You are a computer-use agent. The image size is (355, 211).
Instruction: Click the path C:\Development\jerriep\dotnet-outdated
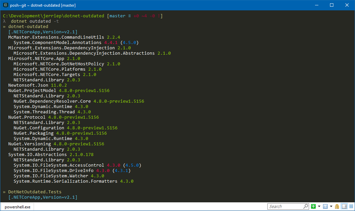pos(53,16)
